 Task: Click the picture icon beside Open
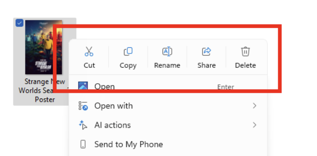click(83, 86)
